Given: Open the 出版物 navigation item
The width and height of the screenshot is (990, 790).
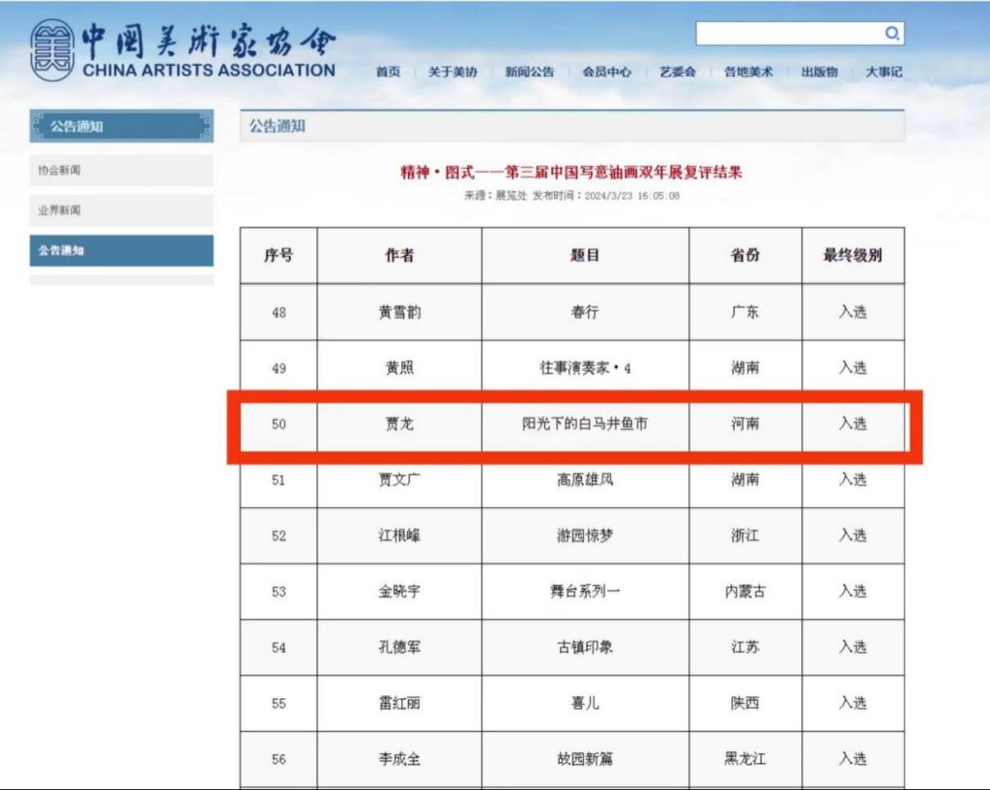Looking at the screenshot, I should pos(819,71).
